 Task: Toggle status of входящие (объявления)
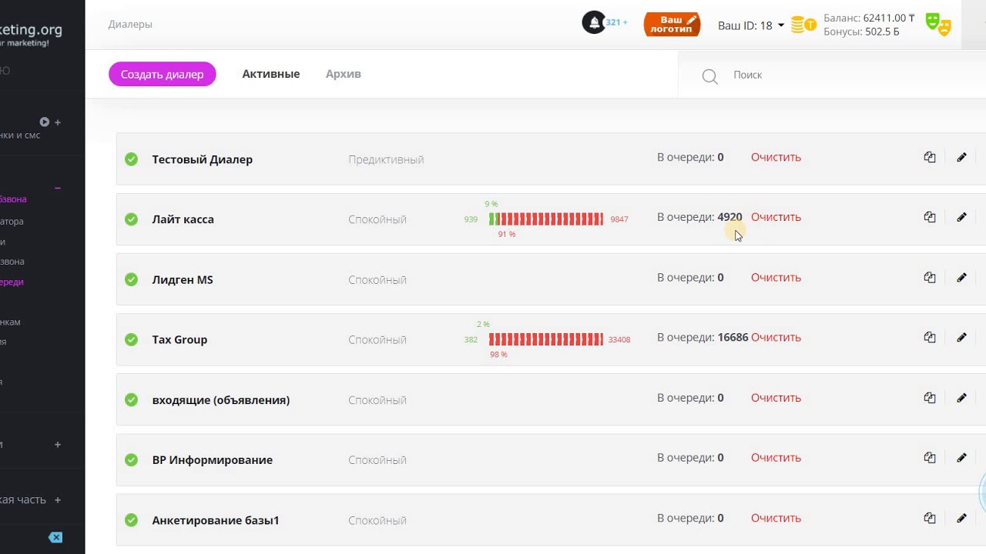click(131, 400)
